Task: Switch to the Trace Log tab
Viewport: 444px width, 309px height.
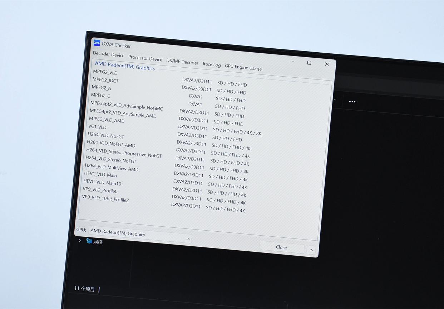Action: click(212, 64)
